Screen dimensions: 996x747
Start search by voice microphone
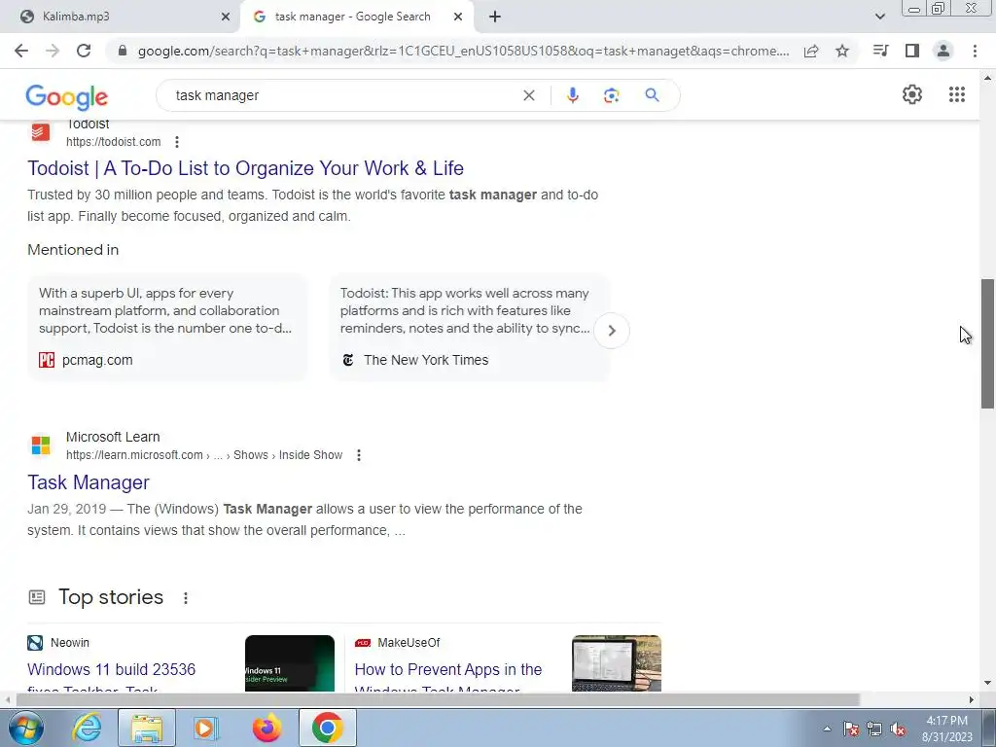[x=572, y=95]
